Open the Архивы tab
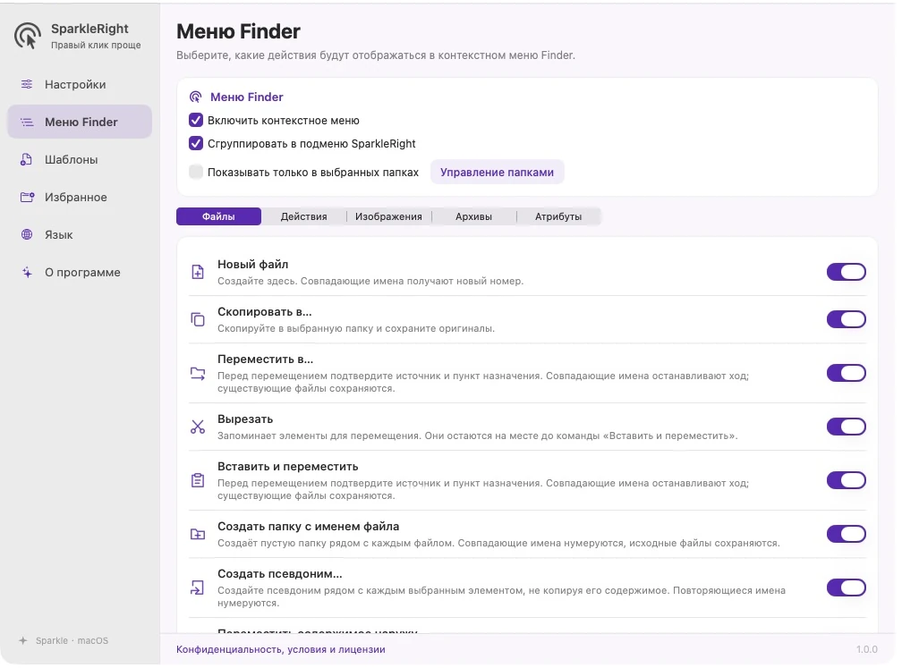Image resolution: width=902 pixels, height=668 pixels. pyautogui.click(x=473, y=216)
